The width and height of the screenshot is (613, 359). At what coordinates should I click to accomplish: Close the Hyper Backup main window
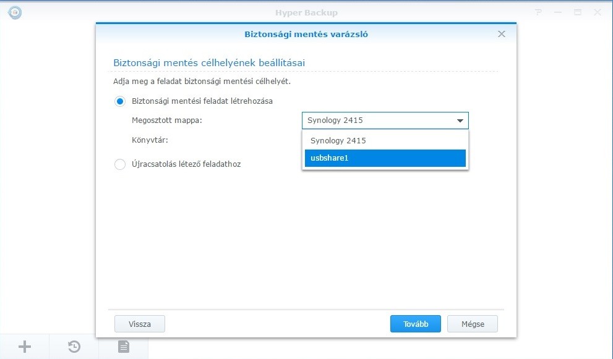pos(598,12)
